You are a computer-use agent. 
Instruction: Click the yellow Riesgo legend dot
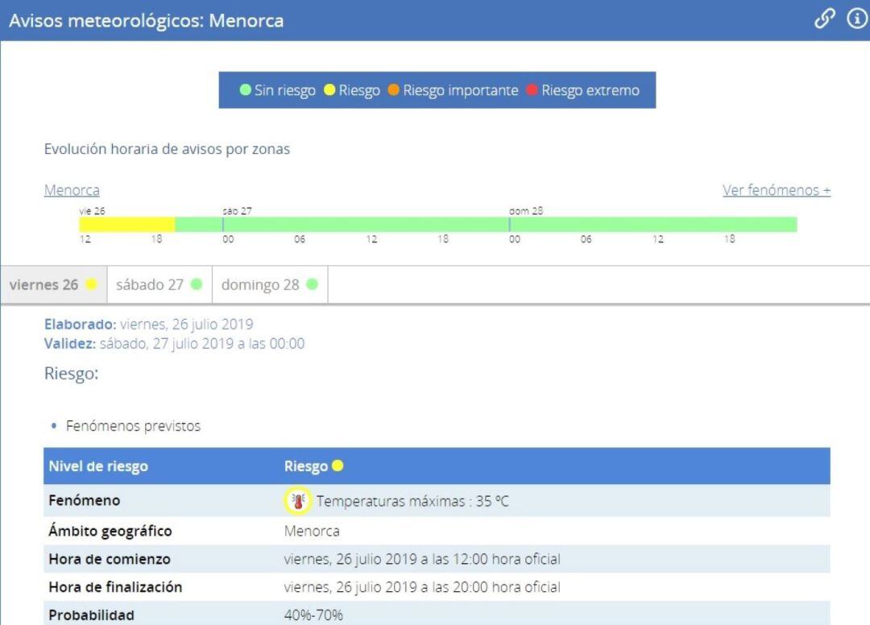[x=329, y=90]
